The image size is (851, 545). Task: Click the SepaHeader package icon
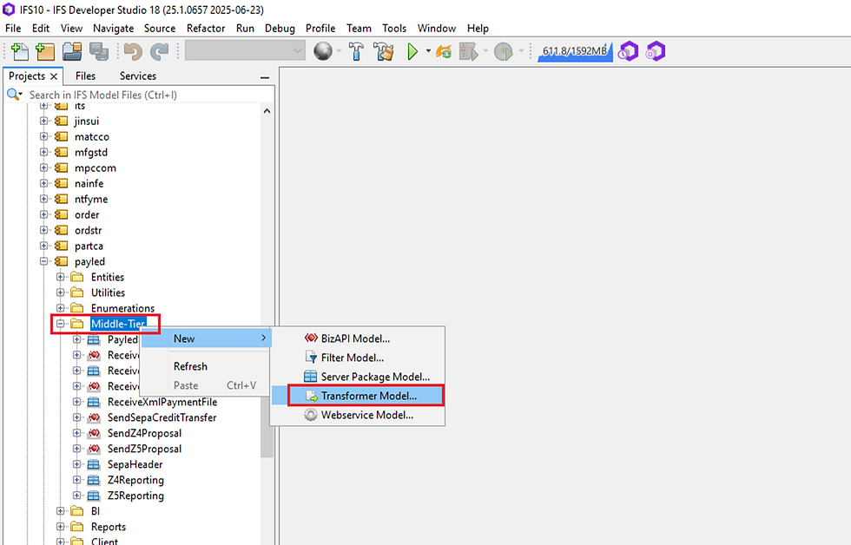94,465
